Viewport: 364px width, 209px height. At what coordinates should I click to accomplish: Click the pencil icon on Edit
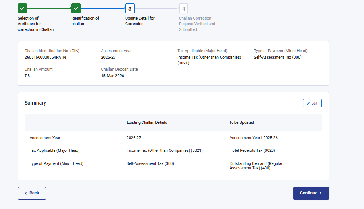click(308, 103)
